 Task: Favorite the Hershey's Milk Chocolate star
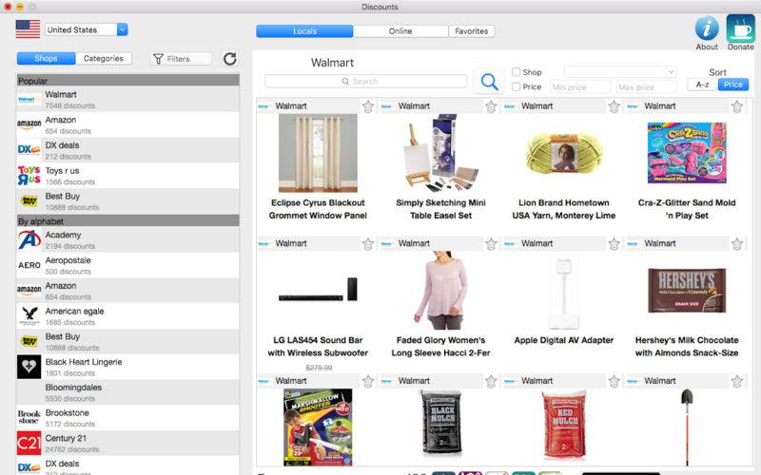(x=736, y=244)
